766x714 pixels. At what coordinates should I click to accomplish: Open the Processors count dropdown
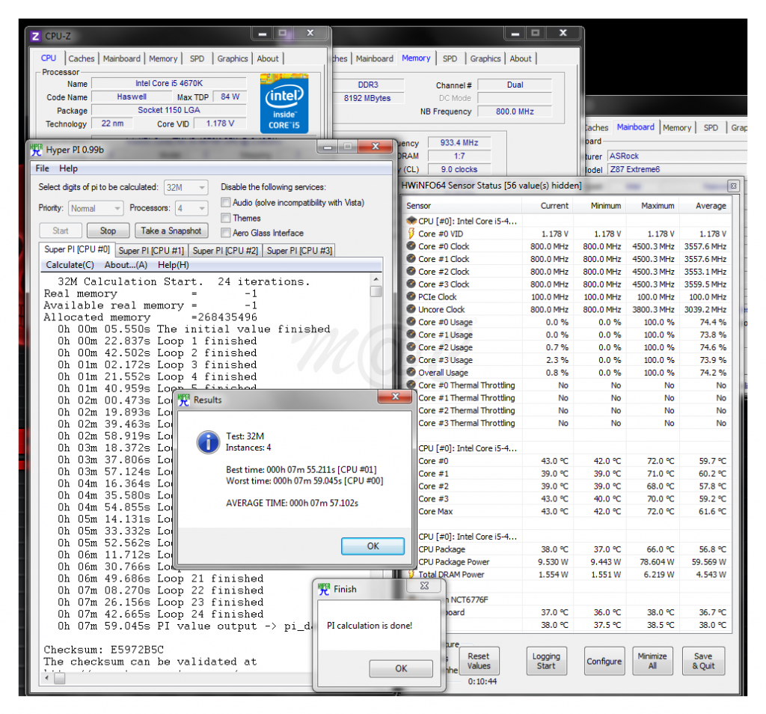pyautogui.click(x=191, y=208)
